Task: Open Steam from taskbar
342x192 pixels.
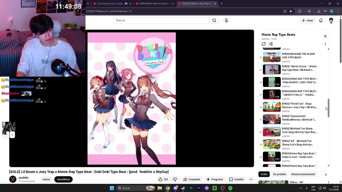Action: tap(183, 188)
